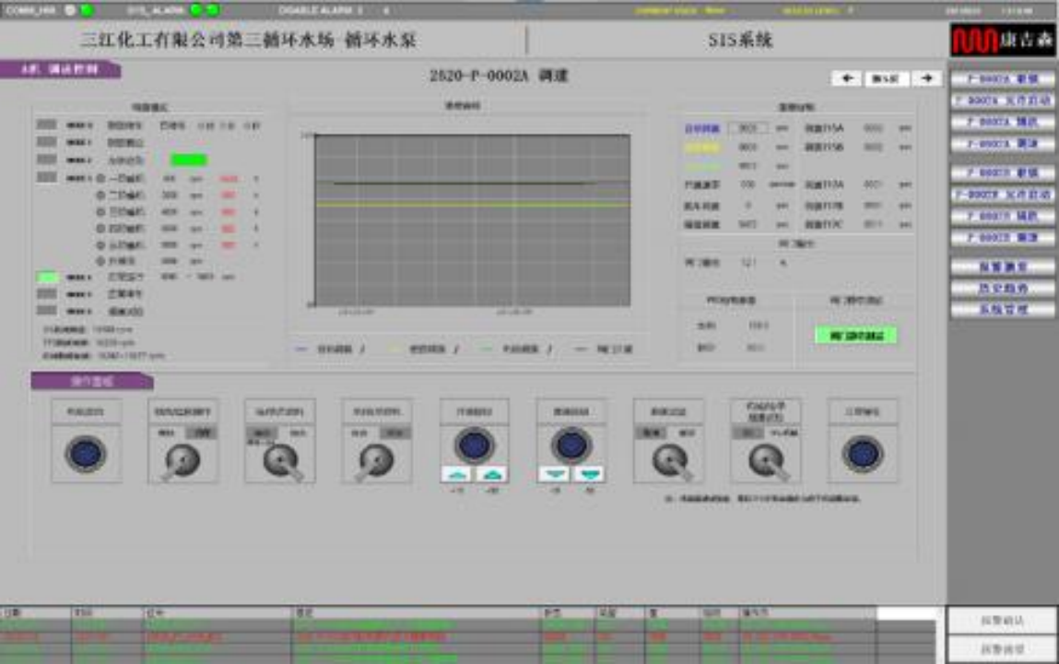Click the right arrow page navigation button

click(x=927, y=79)
